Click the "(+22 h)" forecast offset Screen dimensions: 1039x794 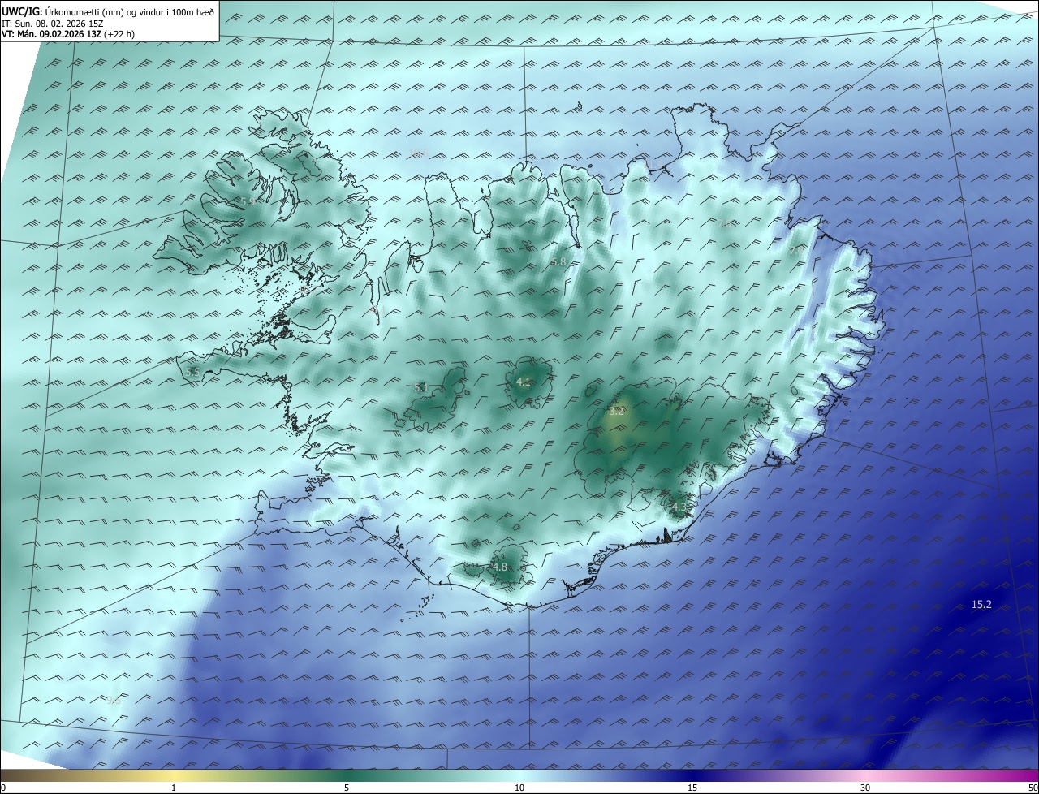point(119,34)
